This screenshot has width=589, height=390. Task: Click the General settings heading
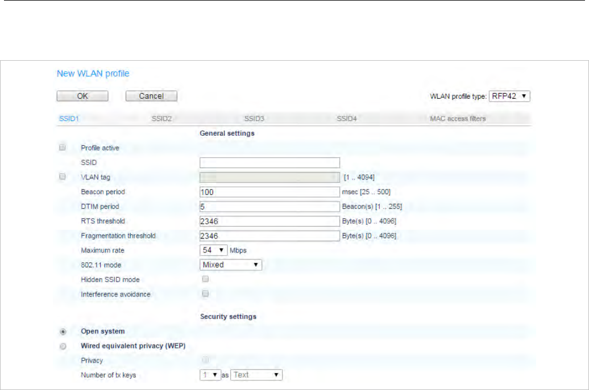pos(227,133)
